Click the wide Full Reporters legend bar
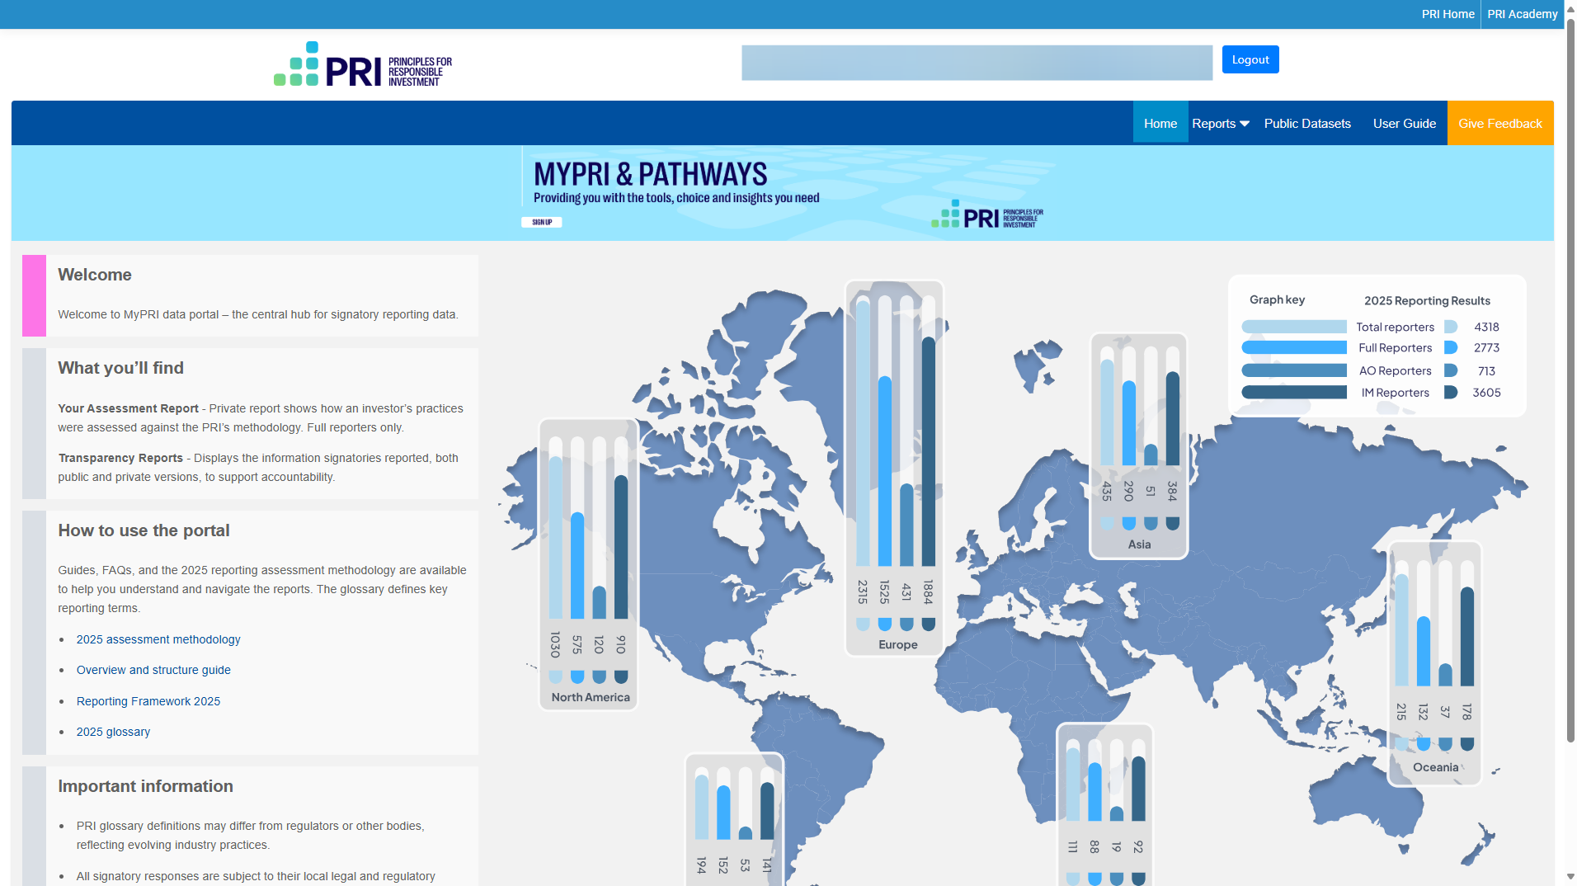Screen dimensions: 1577x886 [1294, 347]
